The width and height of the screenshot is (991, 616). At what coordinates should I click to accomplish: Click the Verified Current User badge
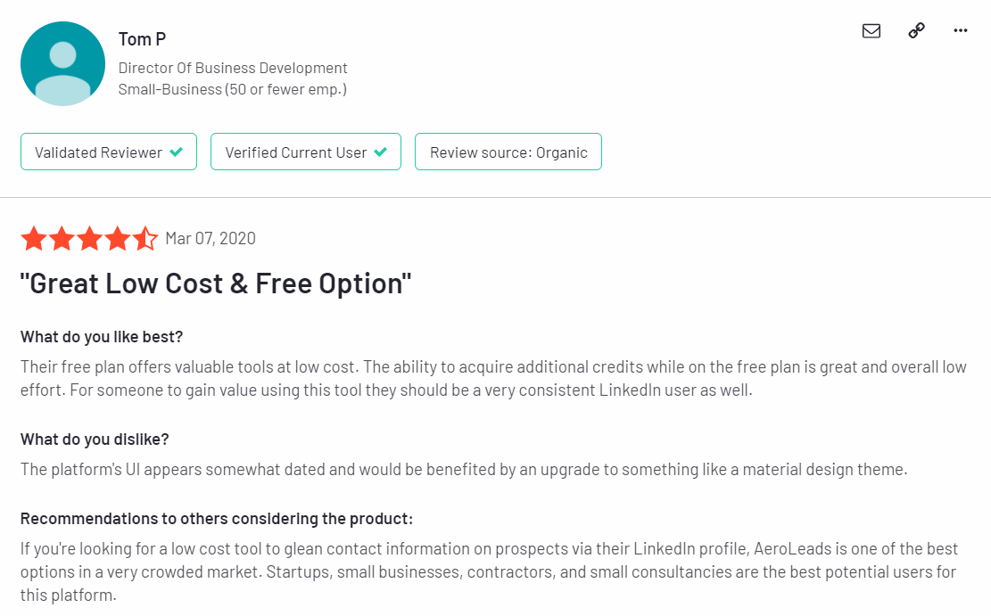(x=306, y=152)
